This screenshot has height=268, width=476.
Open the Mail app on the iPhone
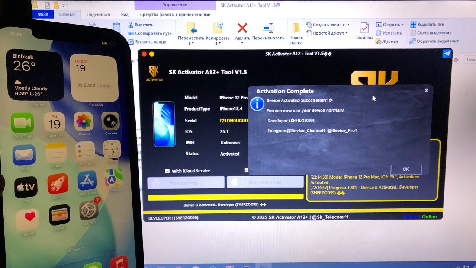tap(24, 155)
